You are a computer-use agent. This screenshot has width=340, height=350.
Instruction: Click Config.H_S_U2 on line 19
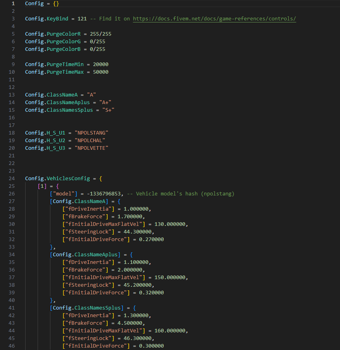45,141
